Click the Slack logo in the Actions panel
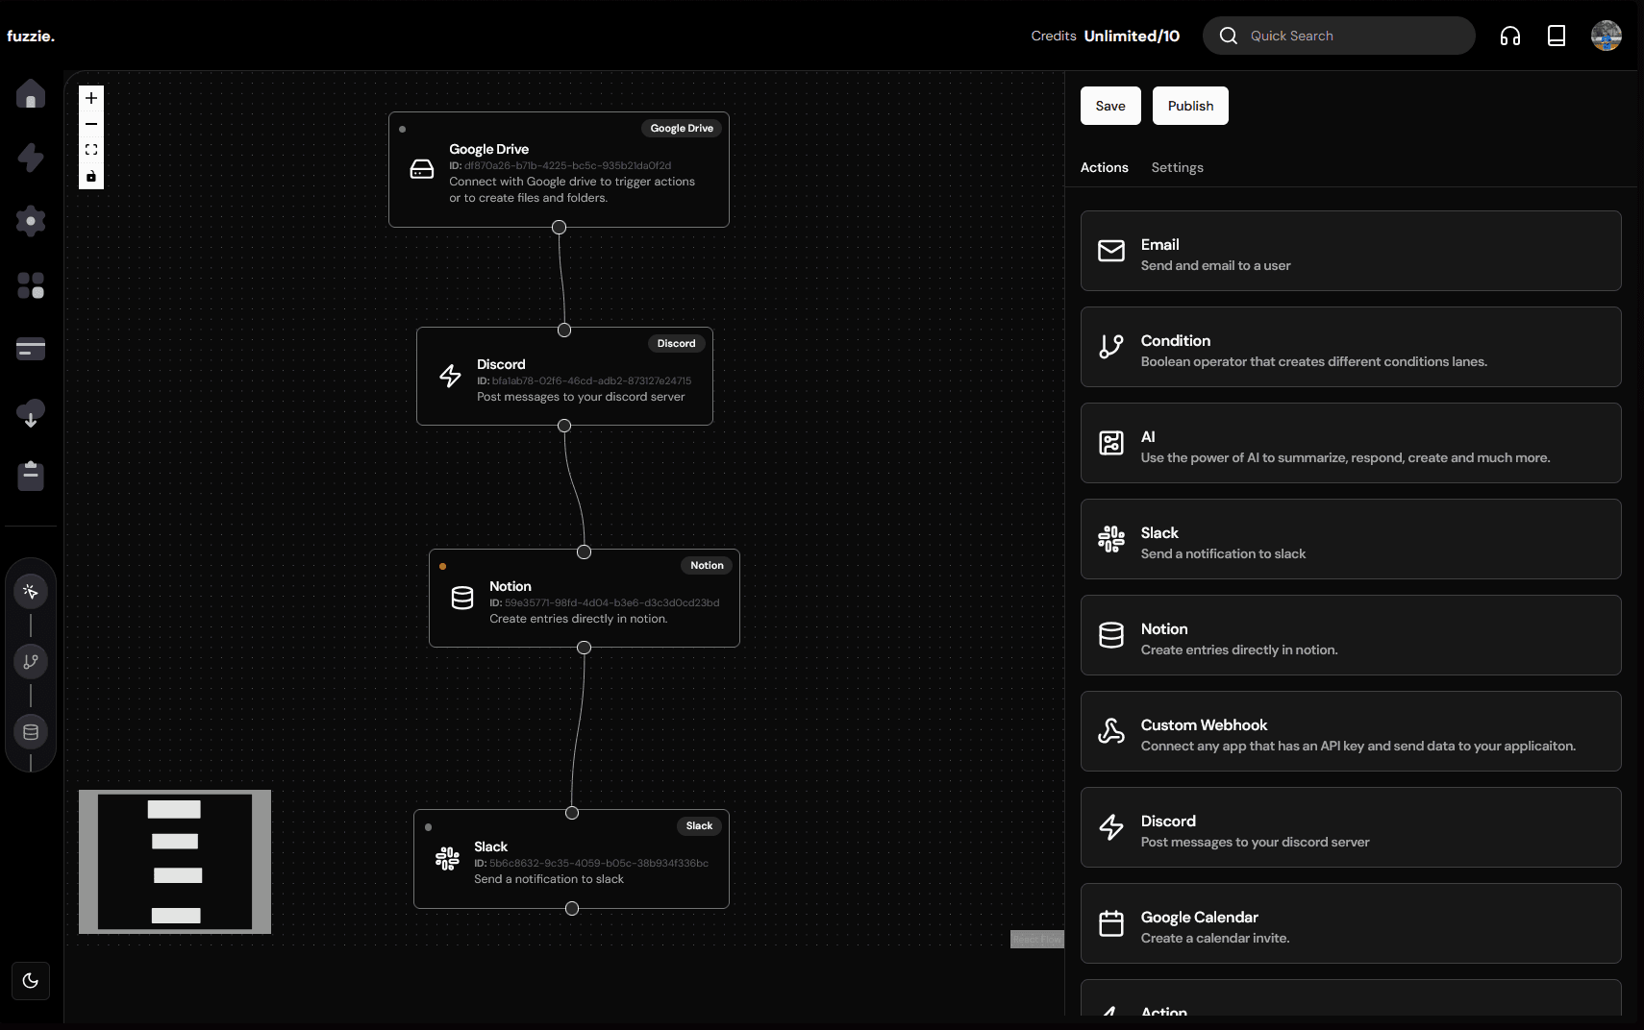Screen dimensions: 1644x1030 point(1111,539)
